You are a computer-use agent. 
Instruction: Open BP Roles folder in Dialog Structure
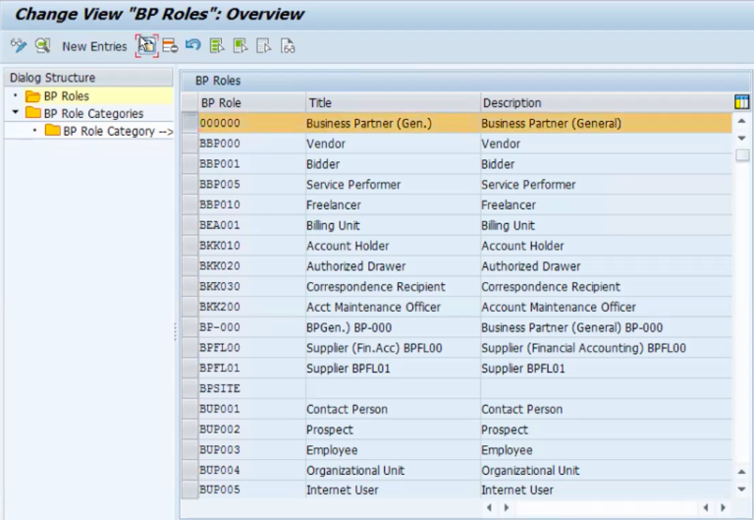click(65, 96)
